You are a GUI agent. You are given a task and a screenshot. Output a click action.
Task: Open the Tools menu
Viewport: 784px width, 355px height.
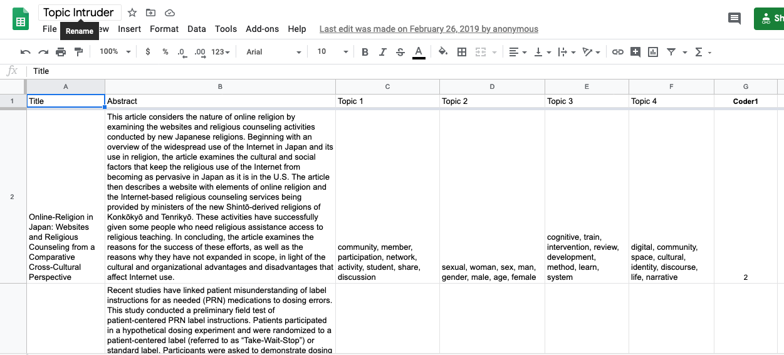pos(226,29)
